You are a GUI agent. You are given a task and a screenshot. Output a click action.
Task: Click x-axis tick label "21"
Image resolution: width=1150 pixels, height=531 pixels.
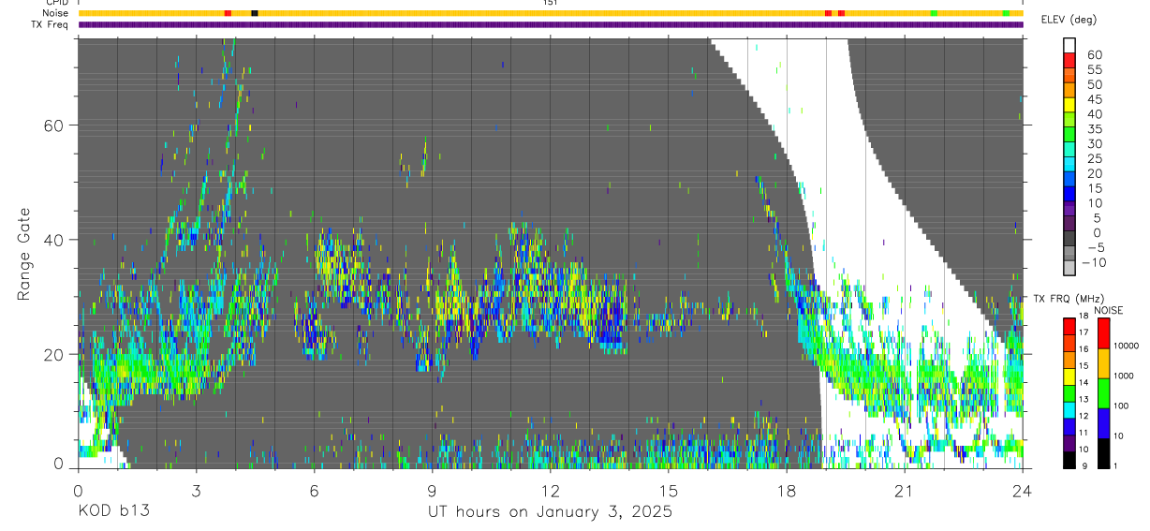click(x=904, y=491)
